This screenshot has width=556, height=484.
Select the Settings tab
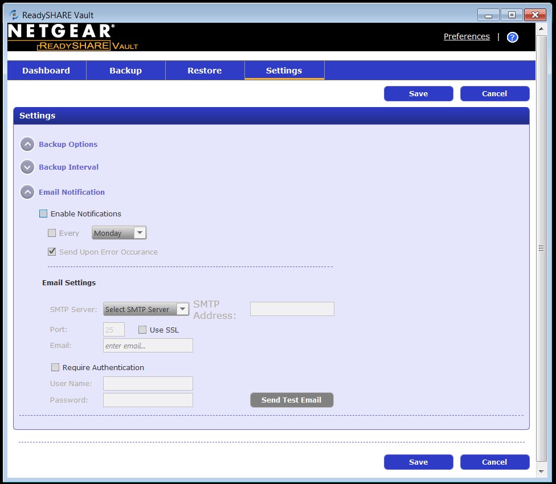tap(284, 71)
